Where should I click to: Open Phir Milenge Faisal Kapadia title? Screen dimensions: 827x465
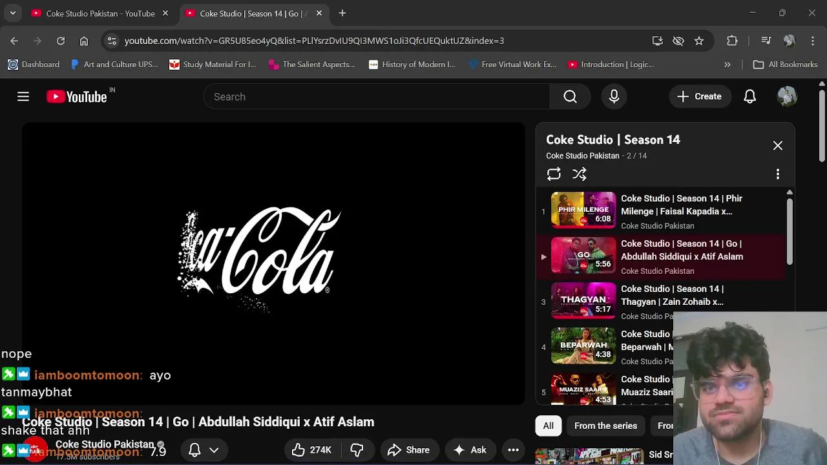[x=682, y=205]
